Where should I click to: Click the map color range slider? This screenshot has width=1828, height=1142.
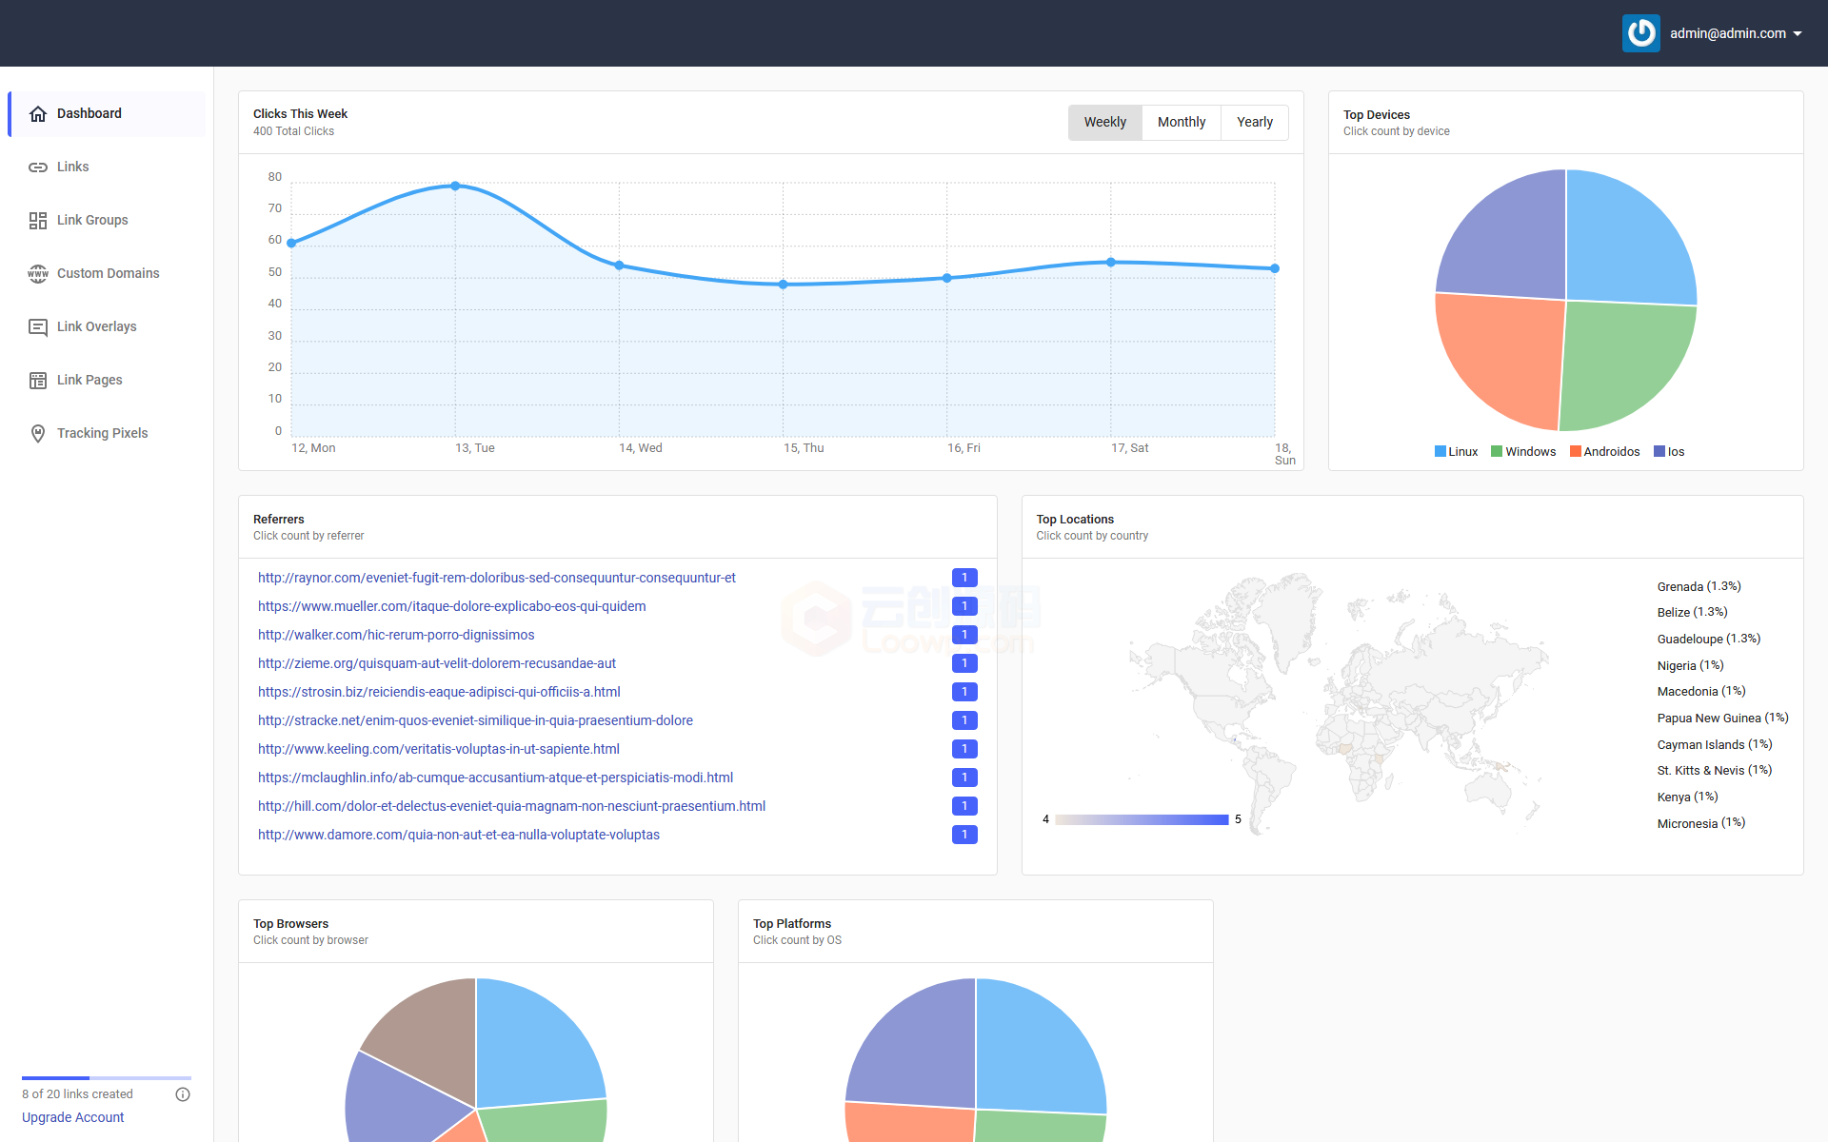(1142, 819)
